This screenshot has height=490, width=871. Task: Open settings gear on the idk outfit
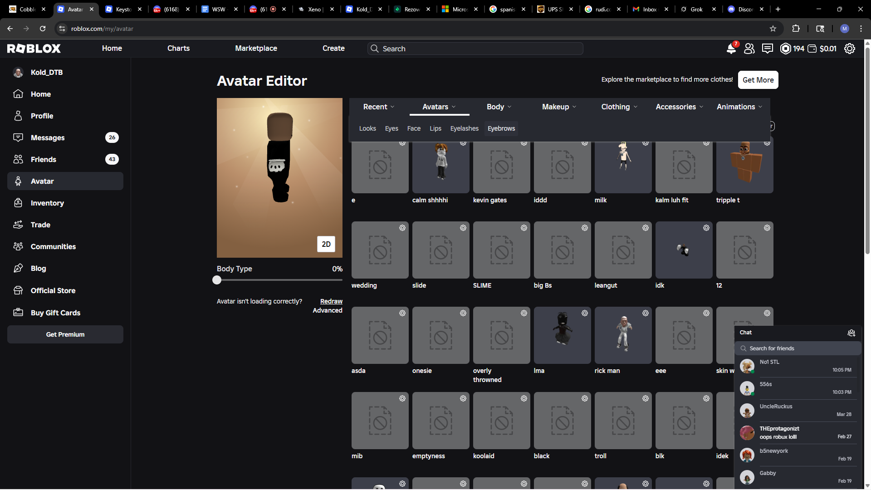coord(706,228)
